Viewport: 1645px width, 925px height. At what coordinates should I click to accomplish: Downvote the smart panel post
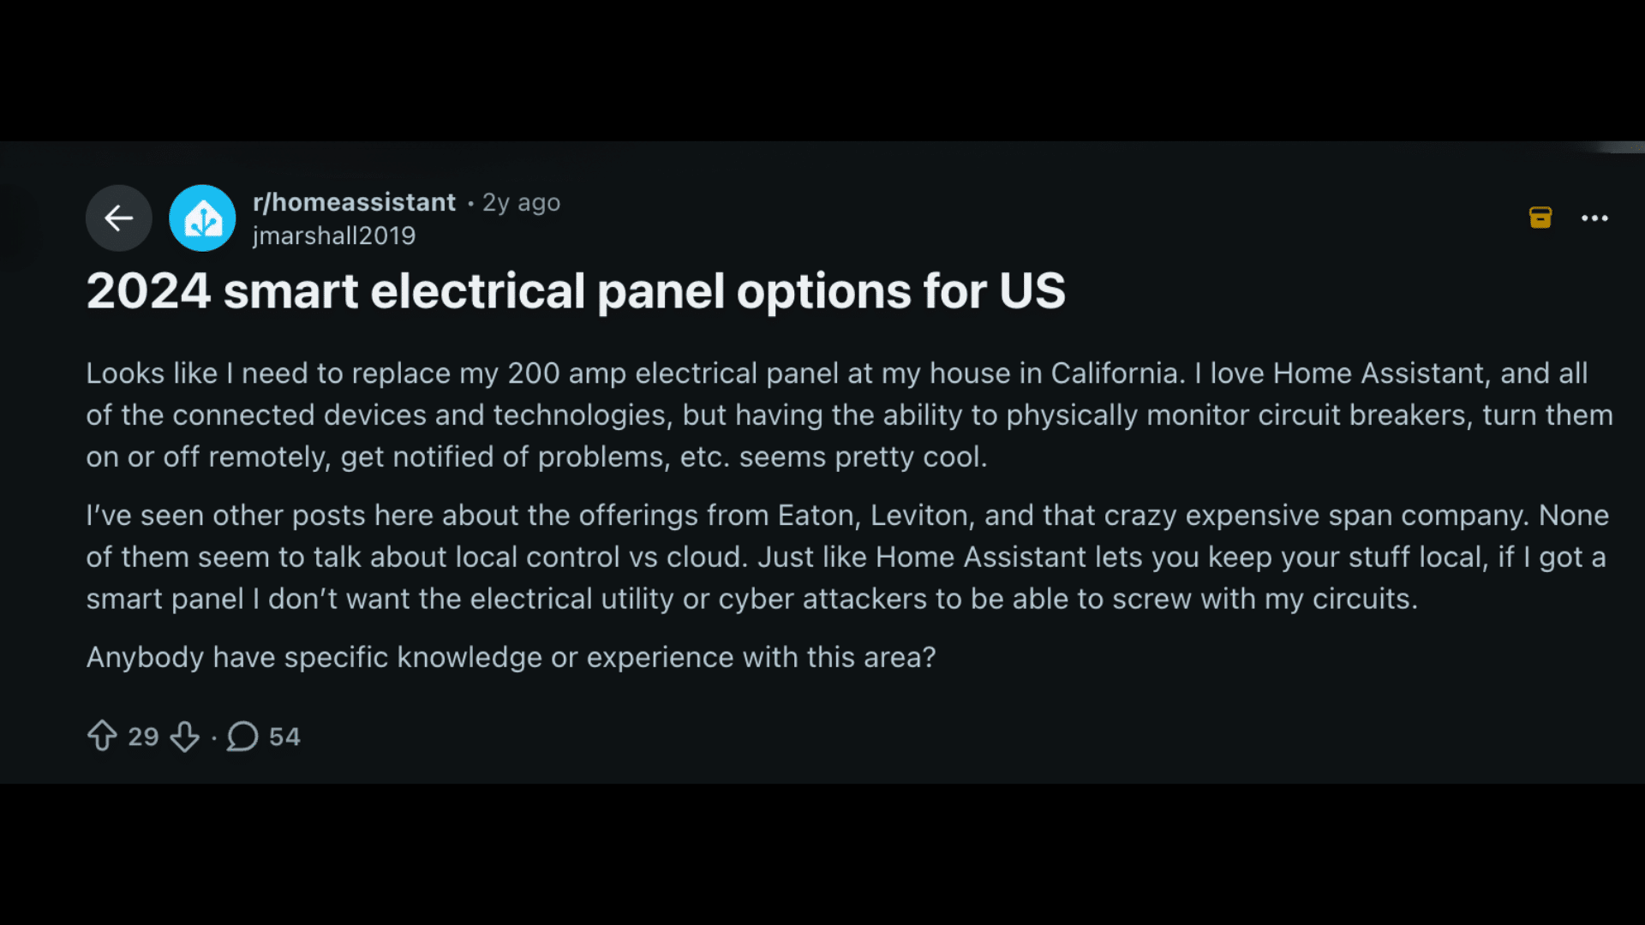point(184,736)
